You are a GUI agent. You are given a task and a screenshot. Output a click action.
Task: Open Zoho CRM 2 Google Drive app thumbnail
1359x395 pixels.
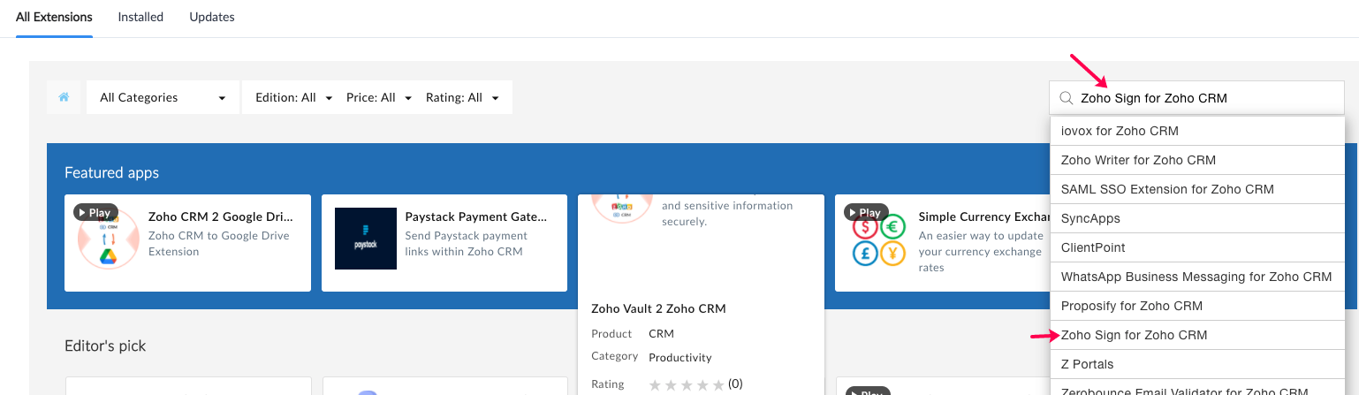[109, 239]
